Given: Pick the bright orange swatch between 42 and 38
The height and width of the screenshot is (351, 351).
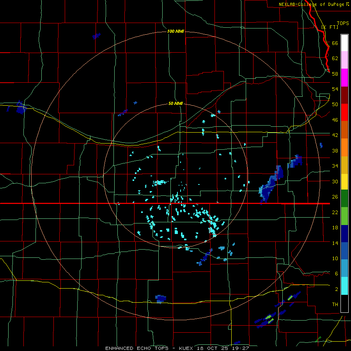Looking at the screenshot, I should point(344,147).
